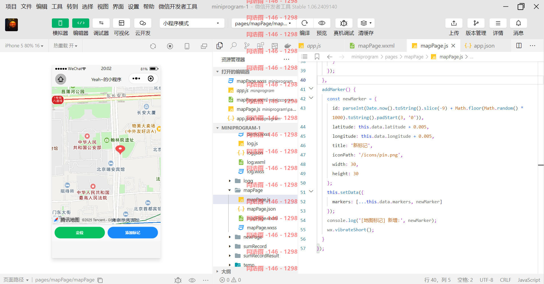Open the mini program capsule menu dots
This screenshot has width=544, height=284.
point(136,79)
